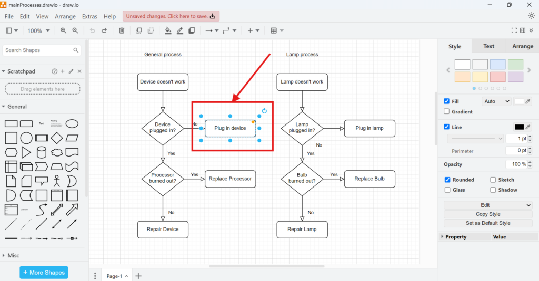Disable the Rounded checkbox
This screenshot has height=281, width=539.
point(447,180)
